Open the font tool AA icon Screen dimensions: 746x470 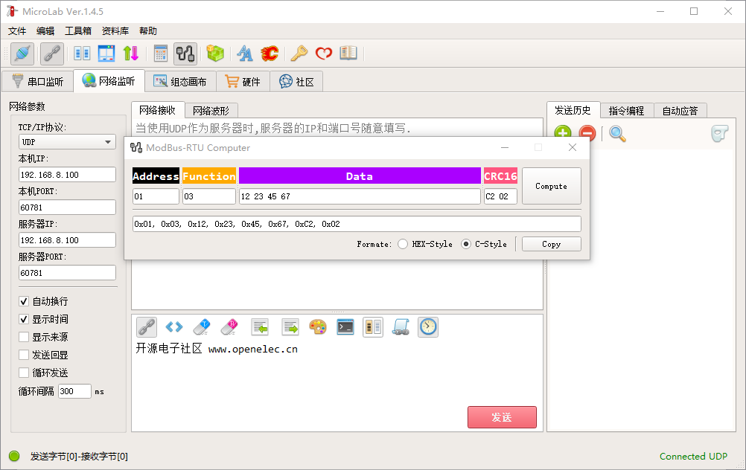tap(245, 54)
